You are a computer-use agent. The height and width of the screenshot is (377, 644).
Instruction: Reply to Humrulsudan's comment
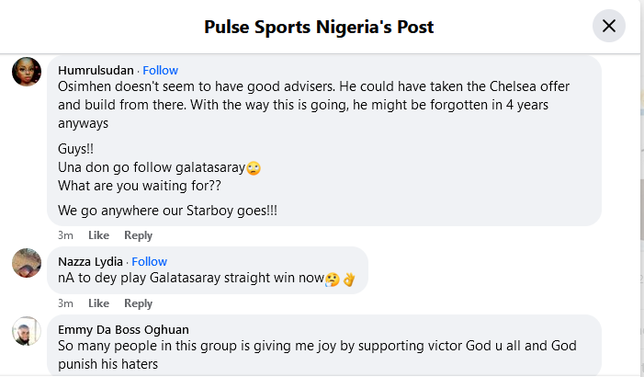138,235
